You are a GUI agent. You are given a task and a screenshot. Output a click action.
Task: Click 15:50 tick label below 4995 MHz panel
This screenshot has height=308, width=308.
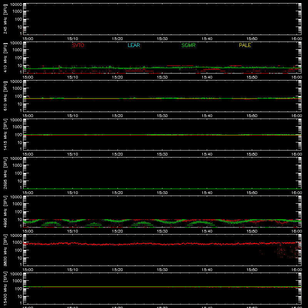(x=252, y=231)
